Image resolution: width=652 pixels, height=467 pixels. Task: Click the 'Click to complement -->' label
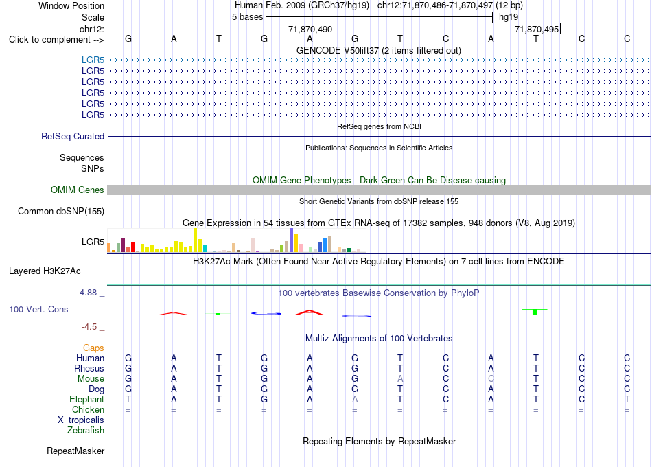coord(56,40)
